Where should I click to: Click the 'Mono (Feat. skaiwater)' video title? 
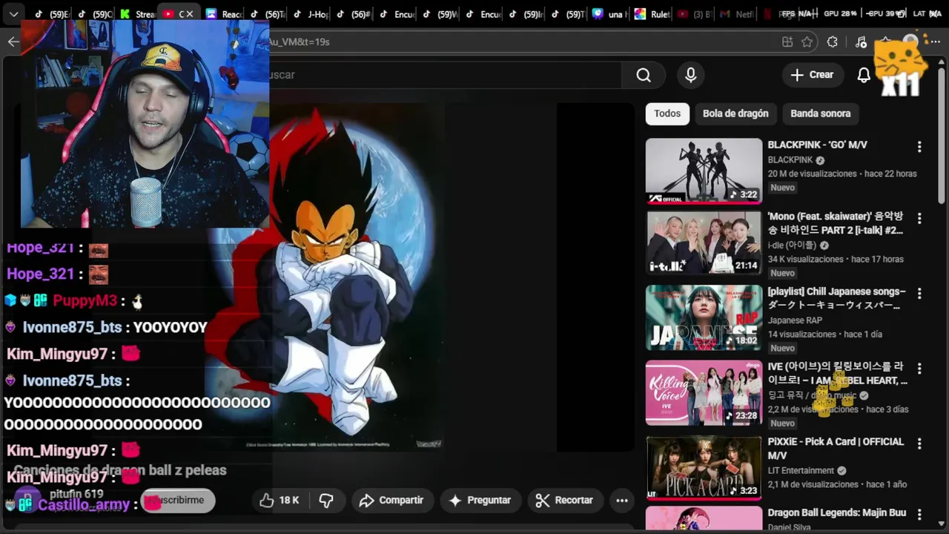[x=836, y=223]
